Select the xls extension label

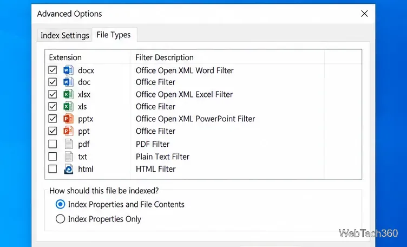(x=82, y=107)
